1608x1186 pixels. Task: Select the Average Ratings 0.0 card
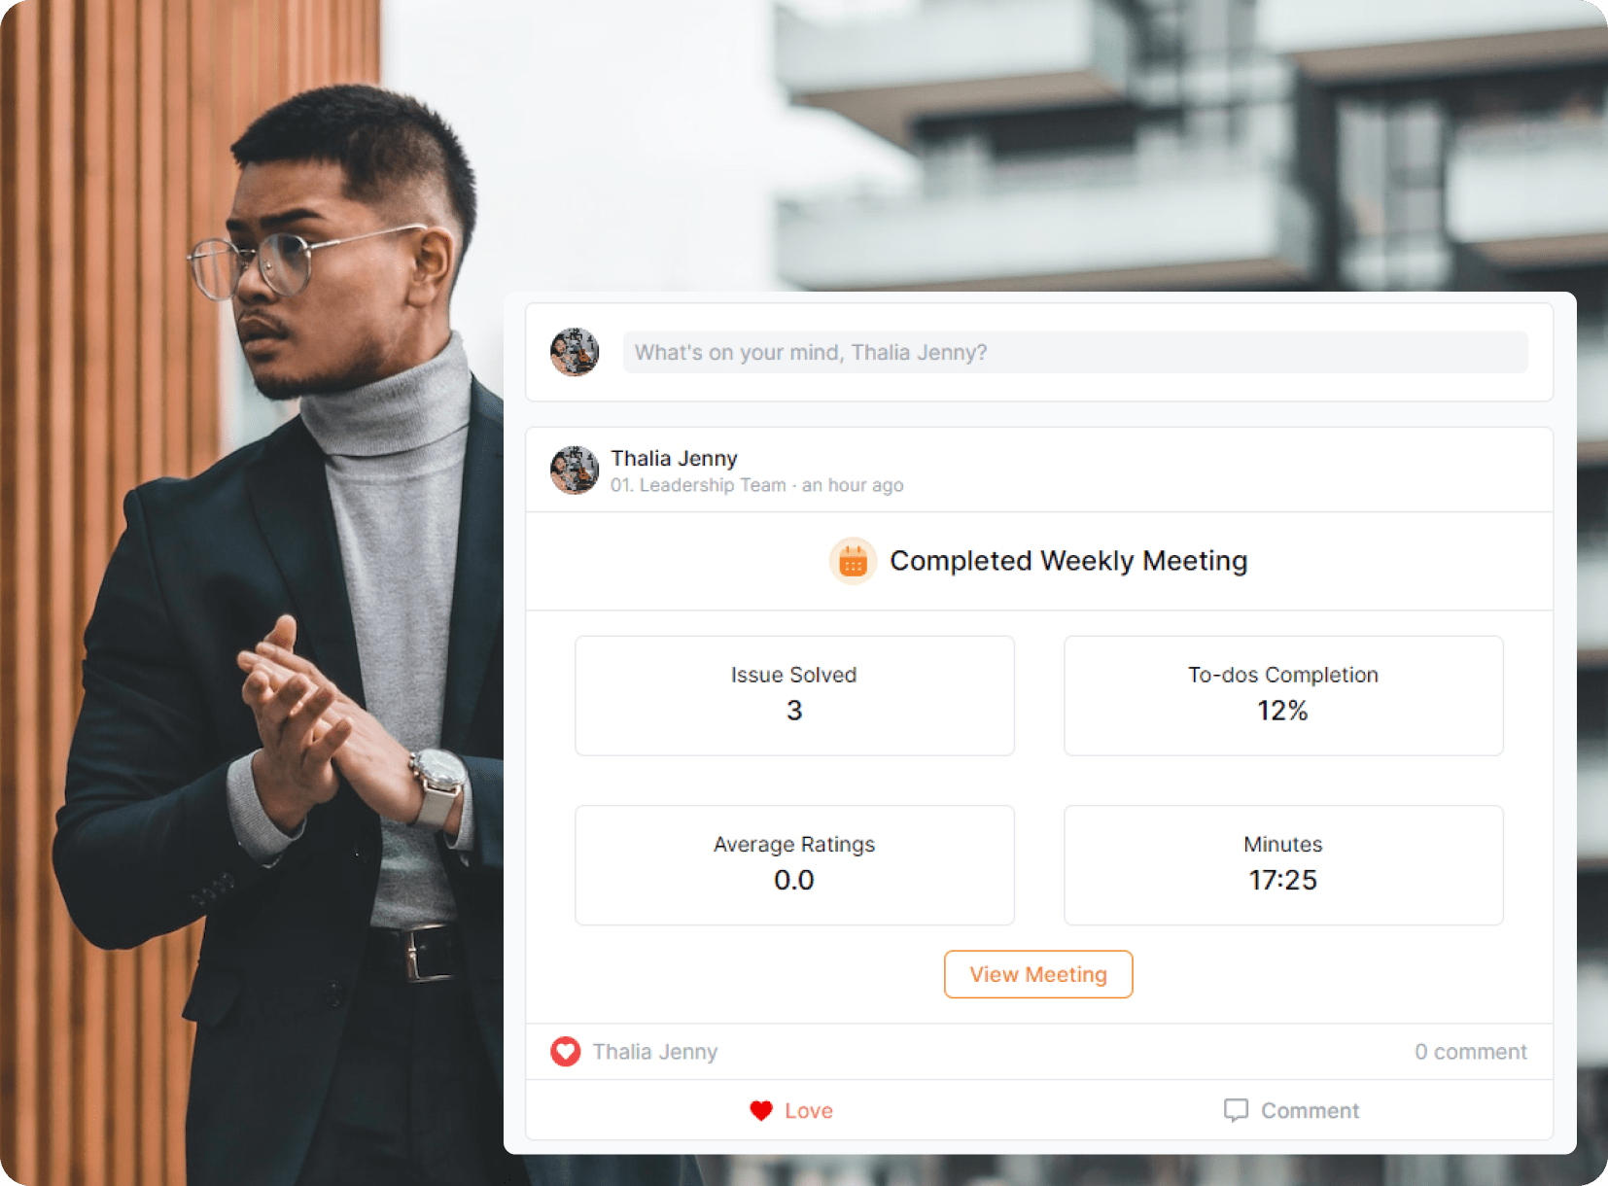(x=794, y=865)
